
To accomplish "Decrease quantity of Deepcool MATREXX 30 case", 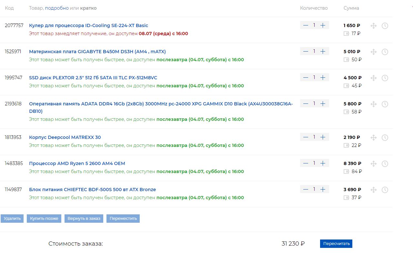I will (x=306, y=137).
